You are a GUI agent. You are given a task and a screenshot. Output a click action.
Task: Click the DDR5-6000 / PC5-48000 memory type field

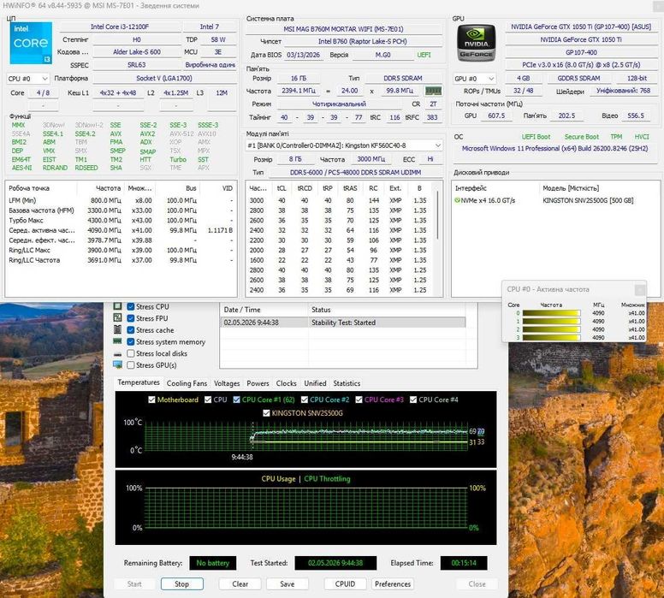(355, 172)
